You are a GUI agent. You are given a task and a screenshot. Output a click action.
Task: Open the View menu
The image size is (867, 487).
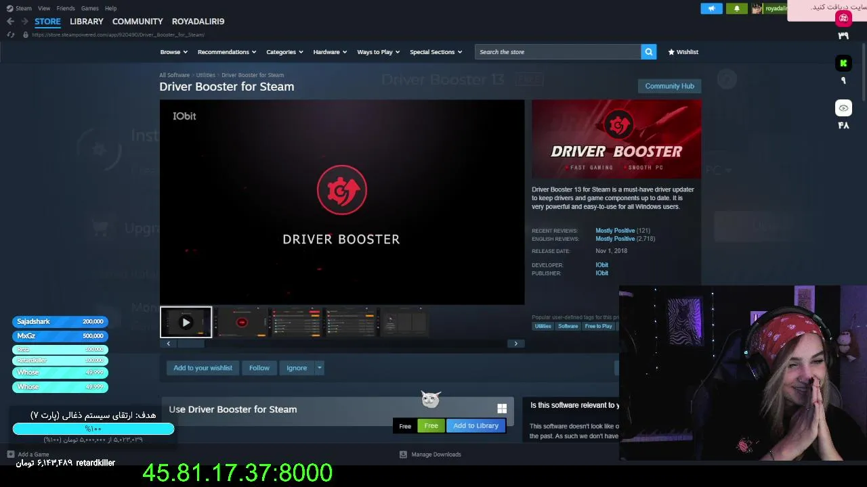(44, 8)
